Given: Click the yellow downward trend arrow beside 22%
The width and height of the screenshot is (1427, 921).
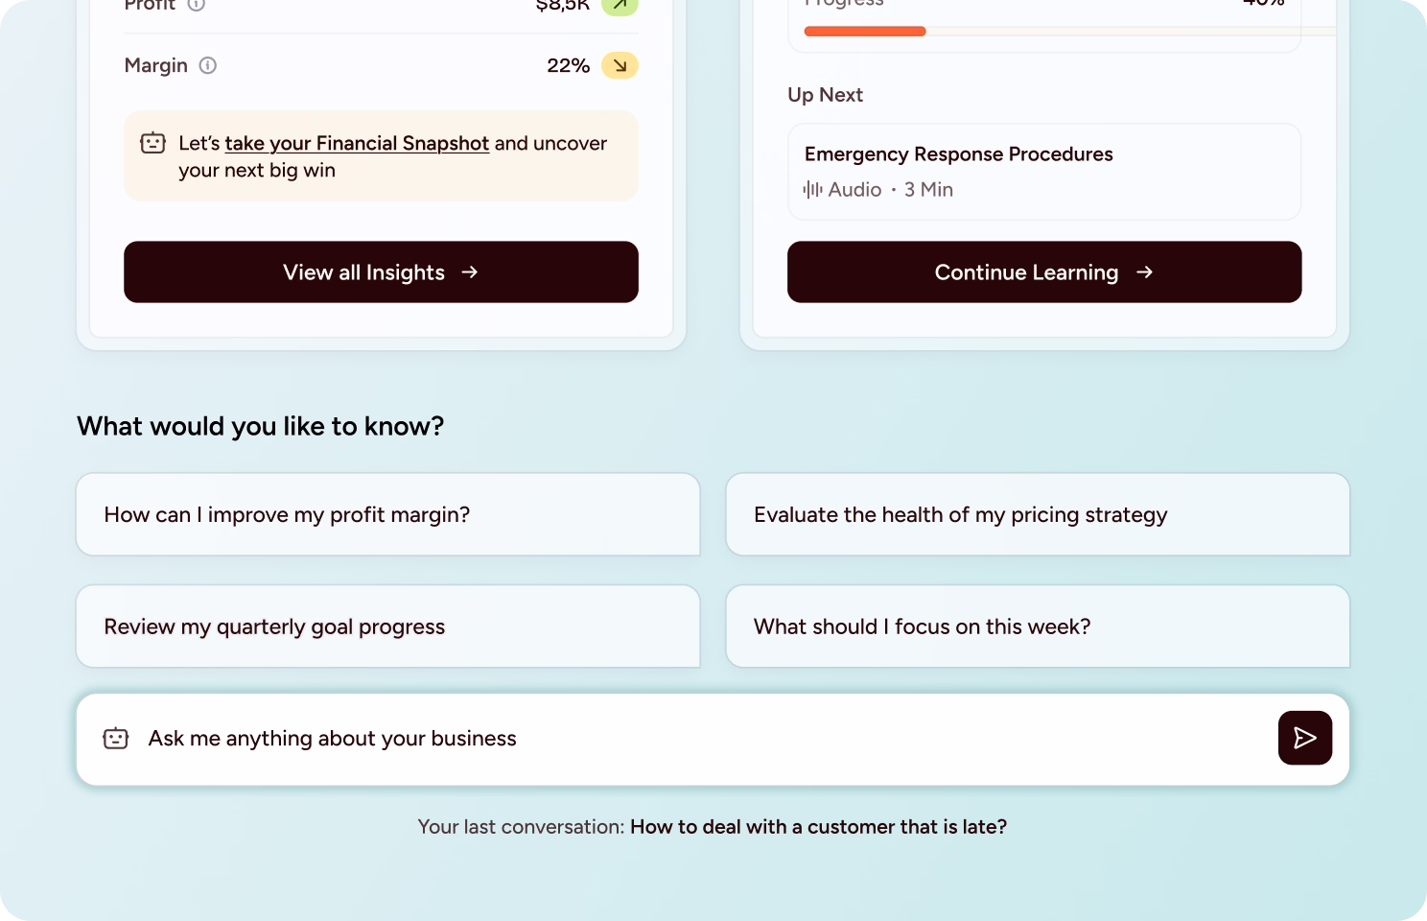Looking at the screenshot, I should pos(619,65).
